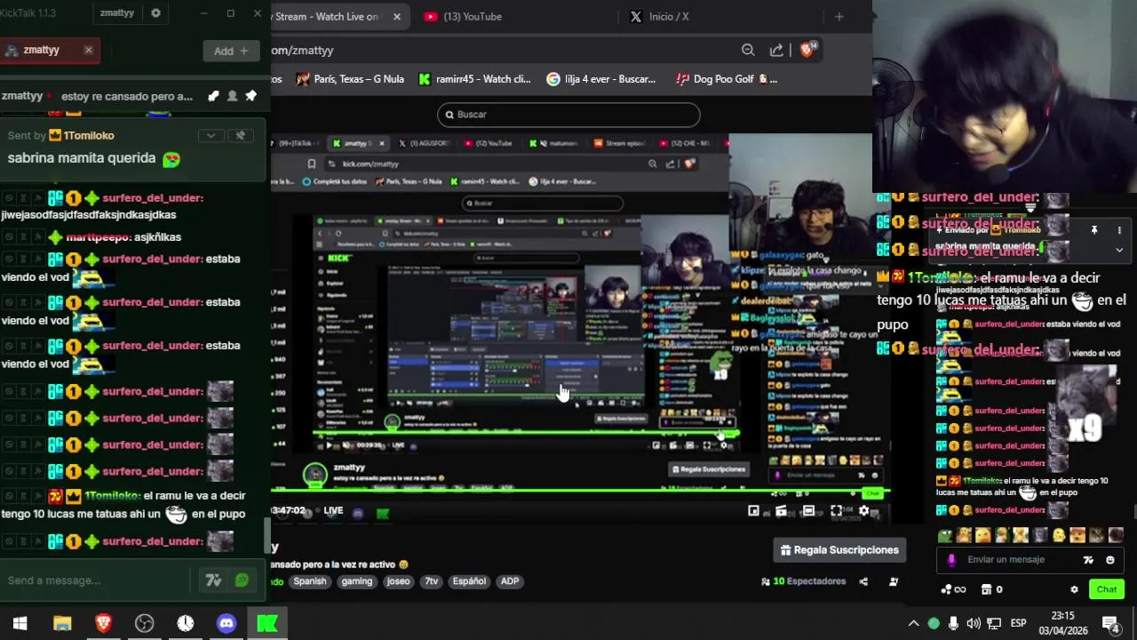This screenshot has height=640, width=1137.
Task: Click the Spanish stream tag
Action: pyautogui.click(x=310, y=581)
